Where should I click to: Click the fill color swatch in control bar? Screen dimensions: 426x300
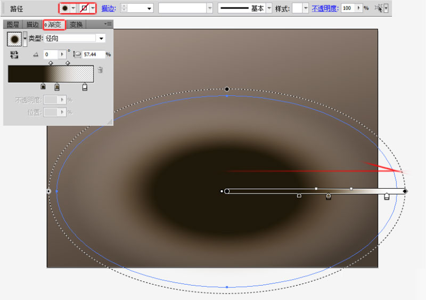click(x=65, y=9)
